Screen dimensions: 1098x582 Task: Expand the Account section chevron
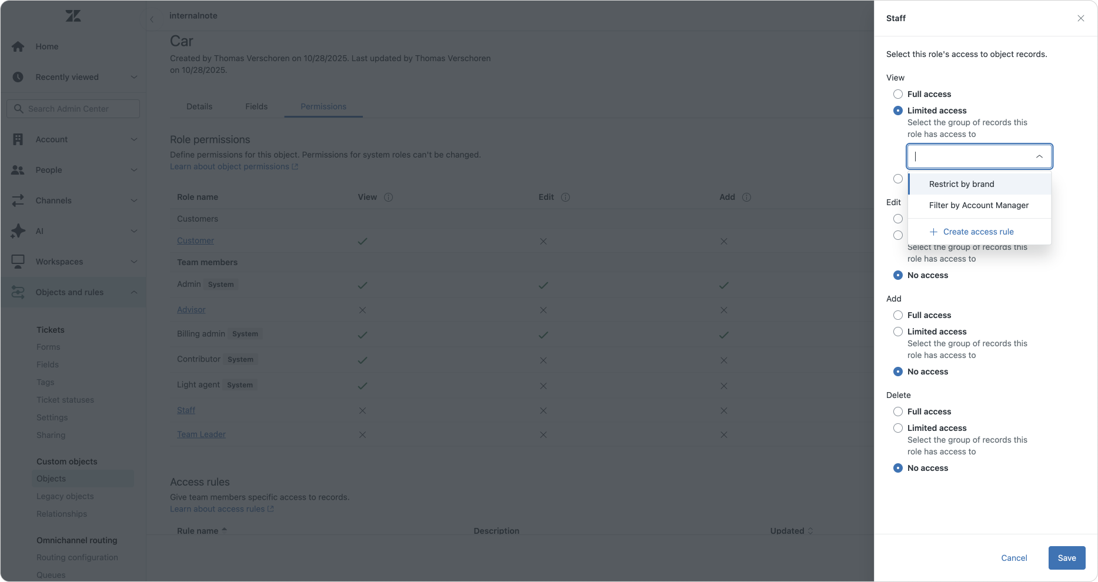[x=134, y=139]
